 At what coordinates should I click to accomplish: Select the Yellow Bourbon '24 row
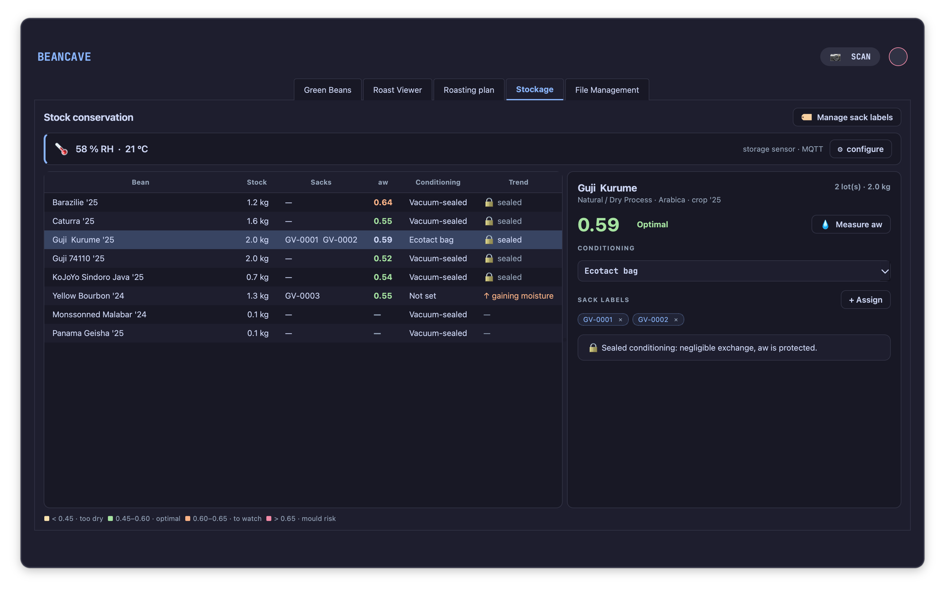point(303,296)
